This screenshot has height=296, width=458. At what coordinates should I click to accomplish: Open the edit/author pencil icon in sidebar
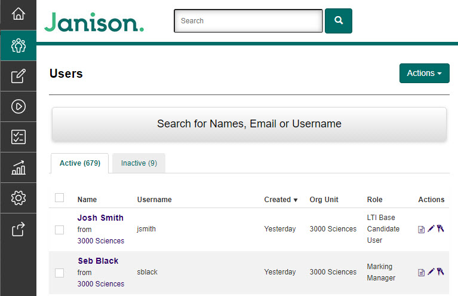[18, 76]
